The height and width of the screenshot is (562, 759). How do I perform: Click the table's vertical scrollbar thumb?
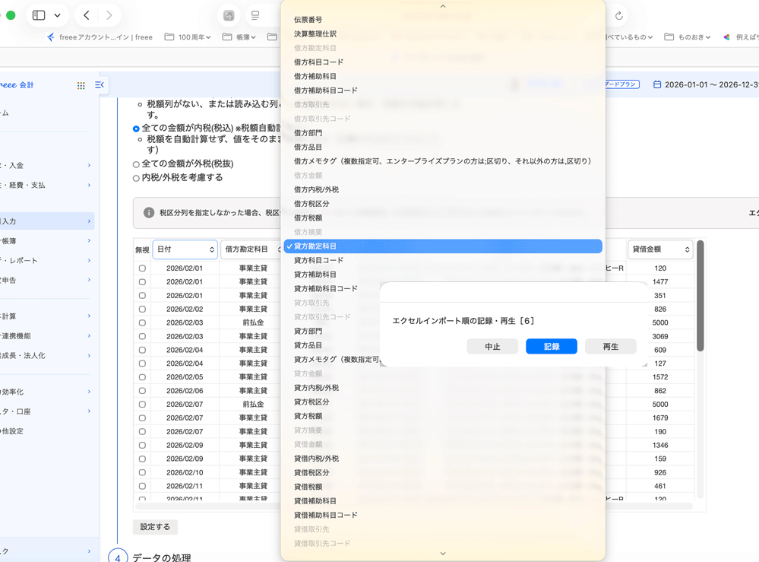[x=700, y=296]
